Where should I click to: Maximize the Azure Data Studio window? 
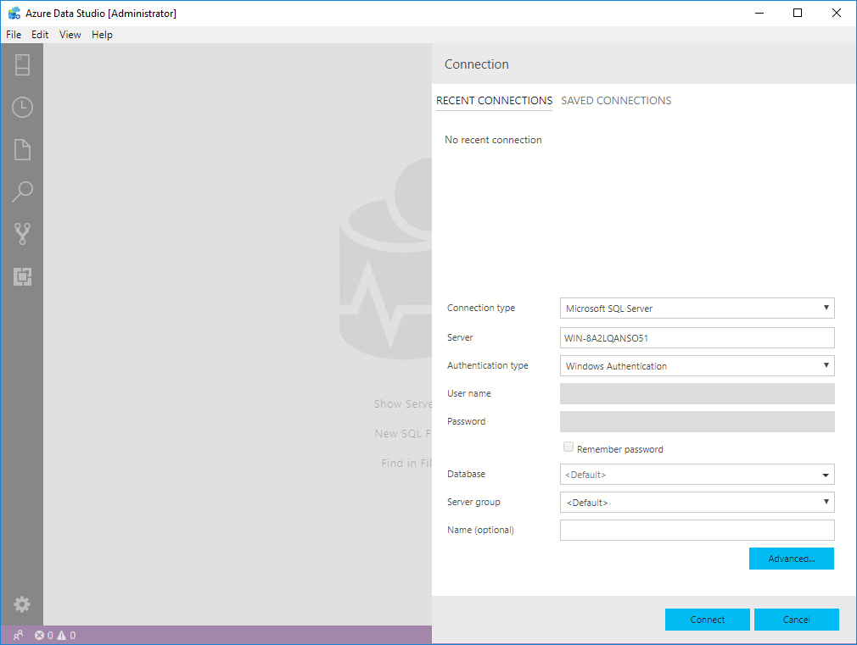coord(798,13)
